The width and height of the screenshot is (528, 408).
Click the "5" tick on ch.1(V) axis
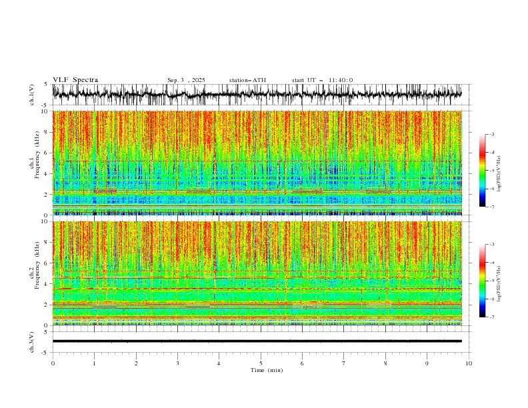pyautogui.click(x=47, y=85)
